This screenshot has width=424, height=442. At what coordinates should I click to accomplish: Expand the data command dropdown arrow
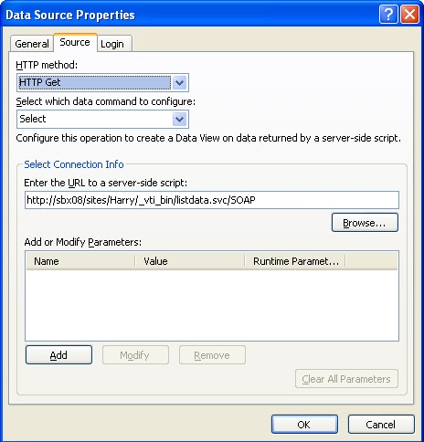point(179,119)
